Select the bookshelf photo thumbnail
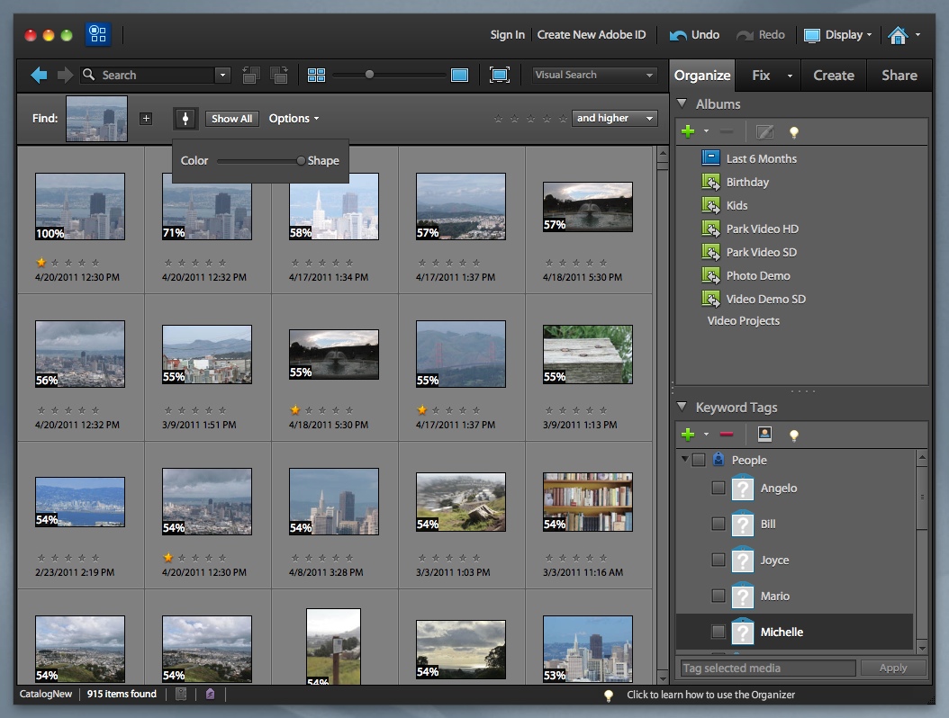The height and width of the screenshot is (718, 949). click(x=587, y=502)
